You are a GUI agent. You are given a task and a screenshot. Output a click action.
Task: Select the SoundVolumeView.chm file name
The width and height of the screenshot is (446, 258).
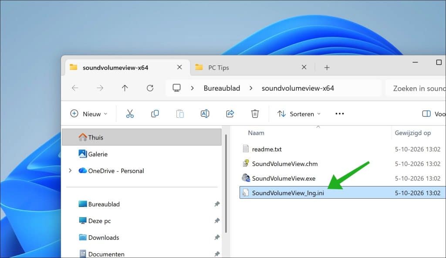click(x=285, y=164)
